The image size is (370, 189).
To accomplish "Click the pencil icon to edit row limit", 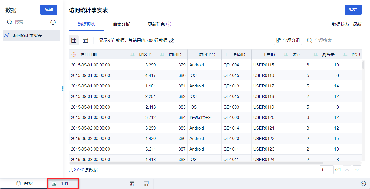I will [171, 40].
